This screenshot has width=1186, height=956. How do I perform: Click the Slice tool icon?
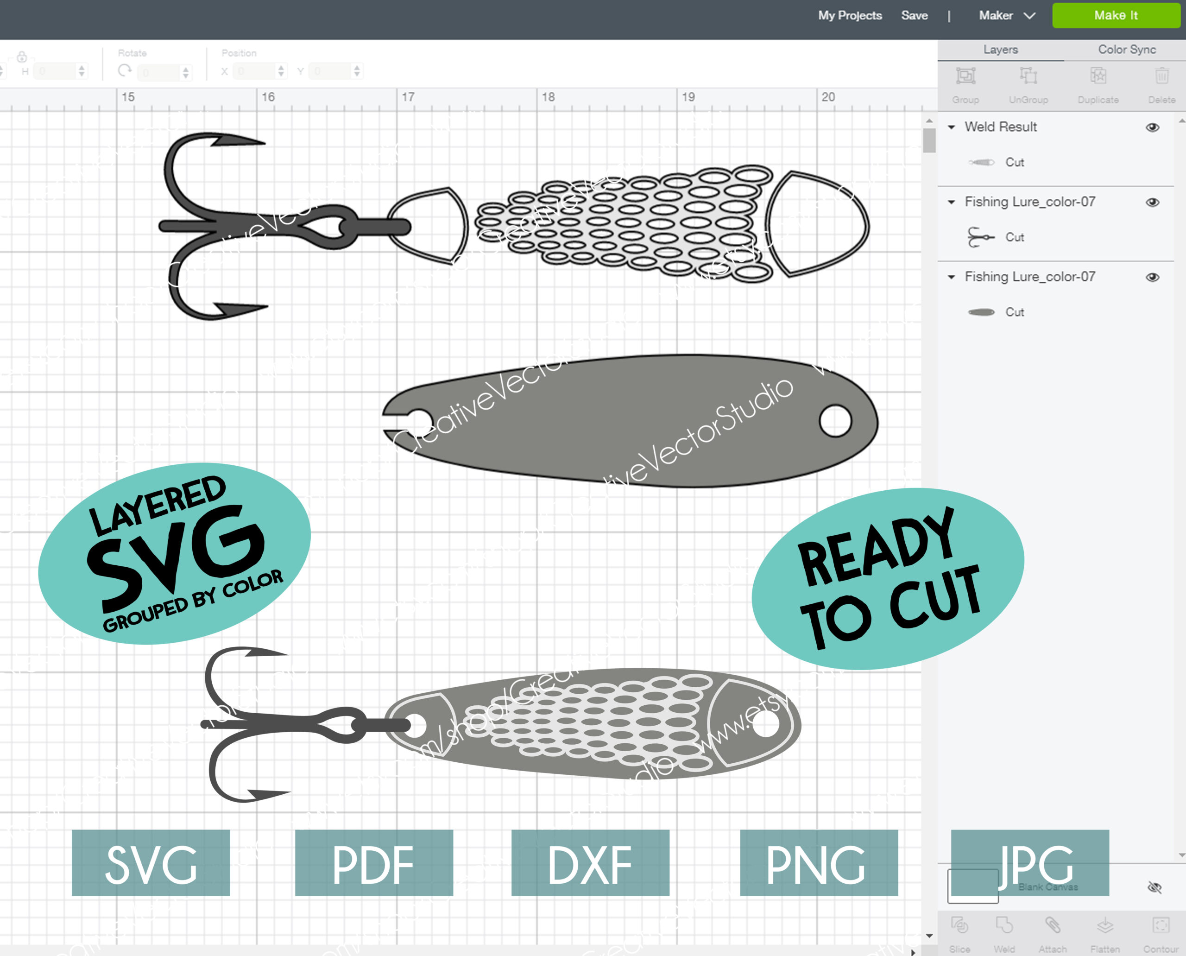959,925
